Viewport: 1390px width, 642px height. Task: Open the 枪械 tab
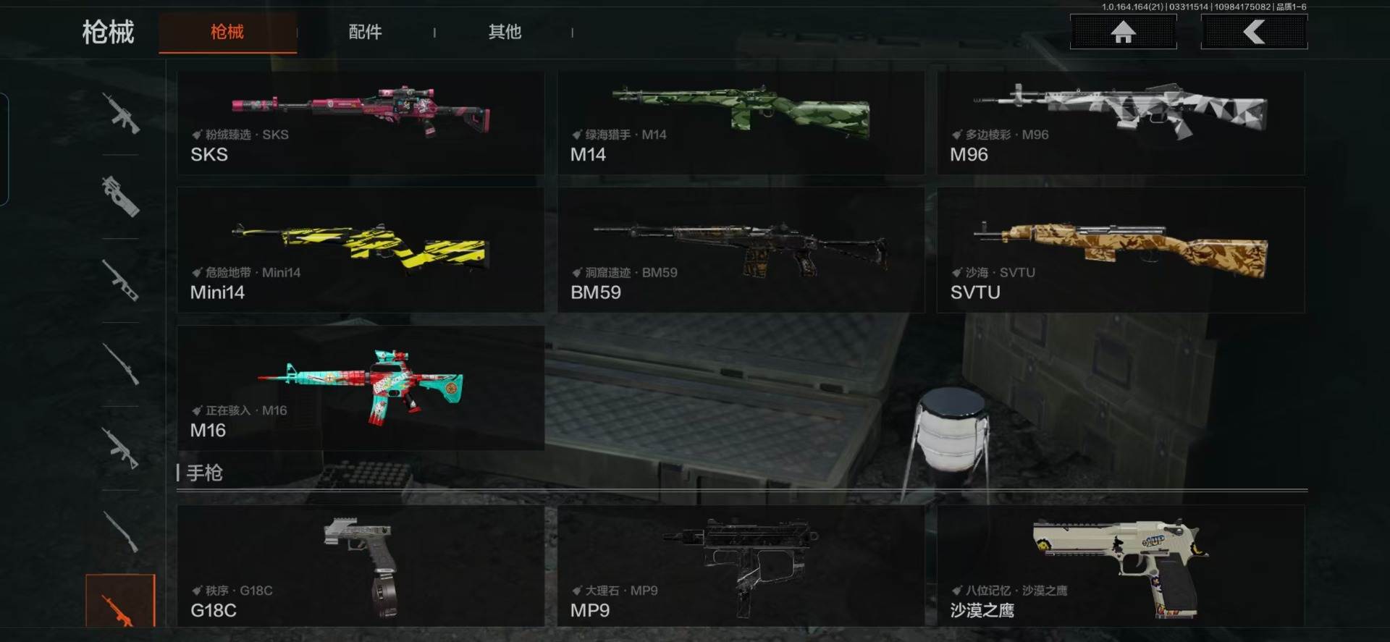pos(227,32)
